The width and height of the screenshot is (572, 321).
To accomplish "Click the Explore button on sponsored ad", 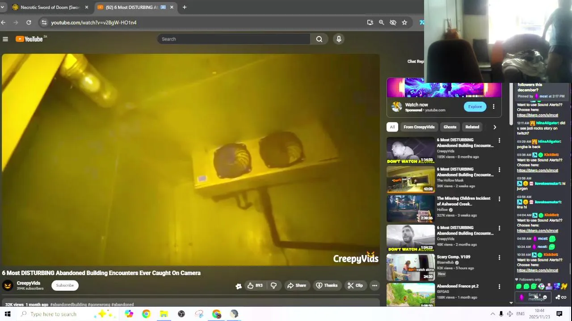I will pyautogui.click(x=475, y=107).
